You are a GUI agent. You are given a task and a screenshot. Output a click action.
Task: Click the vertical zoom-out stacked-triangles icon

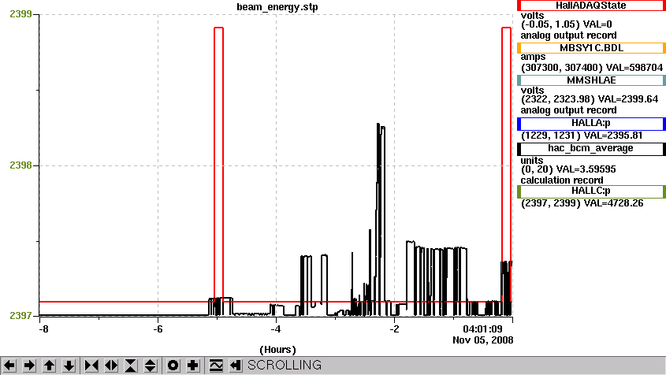[x=151, y=366]
